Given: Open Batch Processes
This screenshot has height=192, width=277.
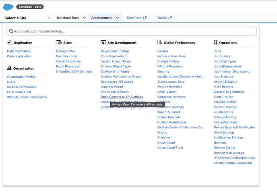Looking at the screenshot, I should click(x=68, y=67).
